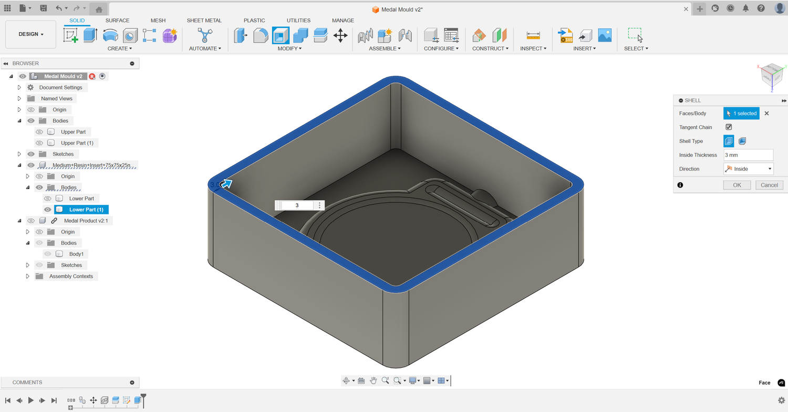This screenshot has height=412, width=788.
Task: Show the Upper Part (1) body
Action: point(39,143)
